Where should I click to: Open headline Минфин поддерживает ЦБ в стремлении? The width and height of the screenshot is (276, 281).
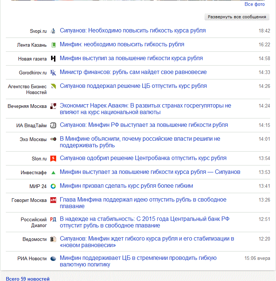click(x=138, y=261)
